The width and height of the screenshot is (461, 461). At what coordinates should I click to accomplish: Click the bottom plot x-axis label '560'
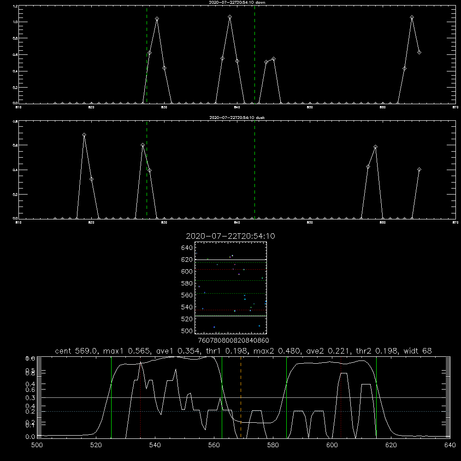click(x=214, y=445)
